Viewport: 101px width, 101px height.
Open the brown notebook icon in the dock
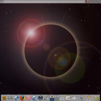(4, 98)
